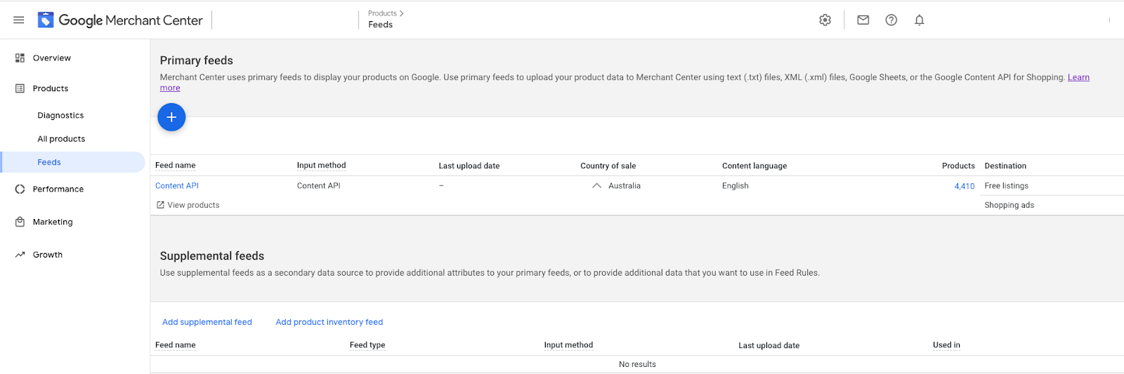Open the notifications bell
1124x374 pixels.
(919, 20)
